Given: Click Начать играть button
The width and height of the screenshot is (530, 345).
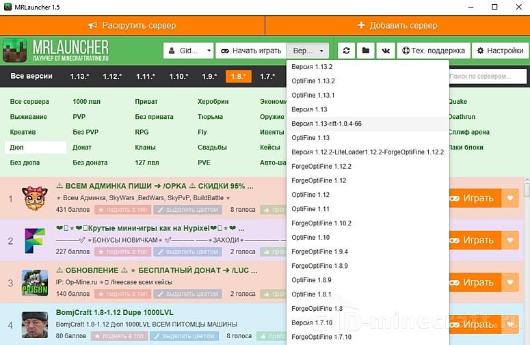Looking at the screenshot, I should (x=251, y=51).
